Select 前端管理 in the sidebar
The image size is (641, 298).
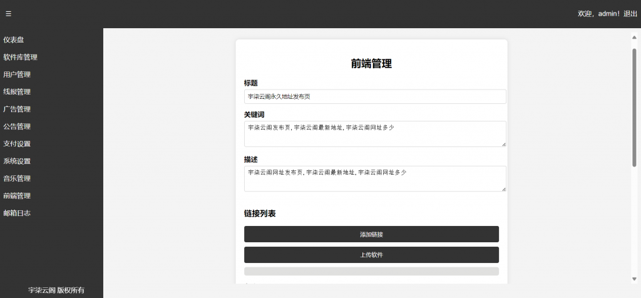pos(17,195)
